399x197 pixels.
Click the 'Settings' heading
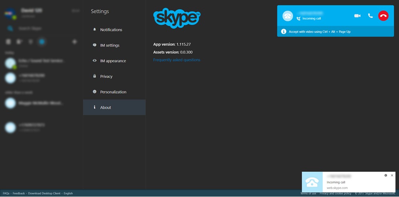[x=100, y=12]
